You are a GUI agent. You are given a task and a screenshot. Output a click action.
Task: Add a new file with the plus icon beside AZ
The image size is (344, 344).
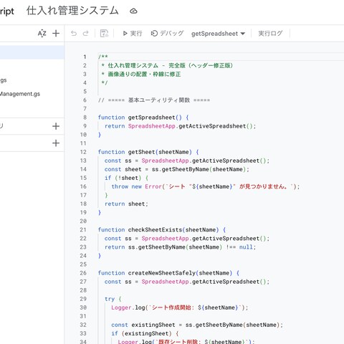point(56,33)
